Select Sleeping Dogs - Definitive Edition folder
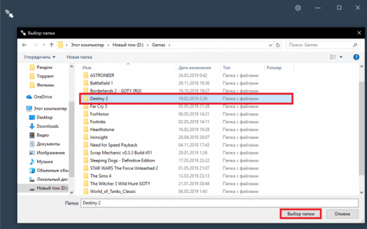The width and height of the screenshot is (367, 229). coord(119,160)
